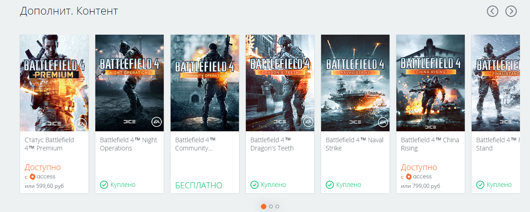Open Naval Strike cover image
Viewport: 530px width, 212px height.
355,83
